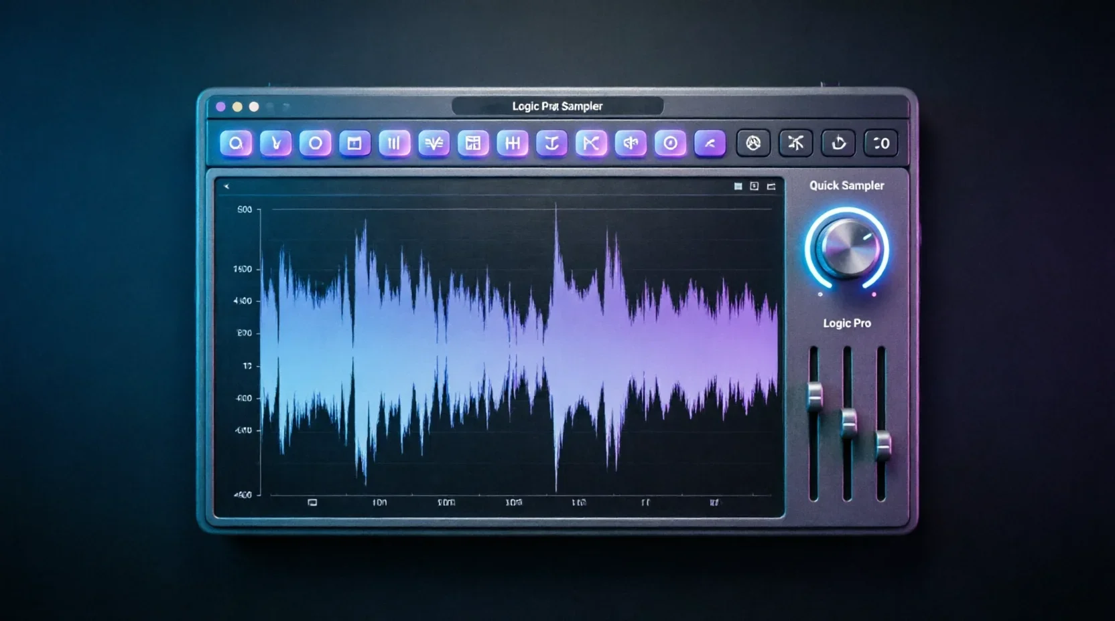Select the I-beam cursor tool icon

(551, 143)
